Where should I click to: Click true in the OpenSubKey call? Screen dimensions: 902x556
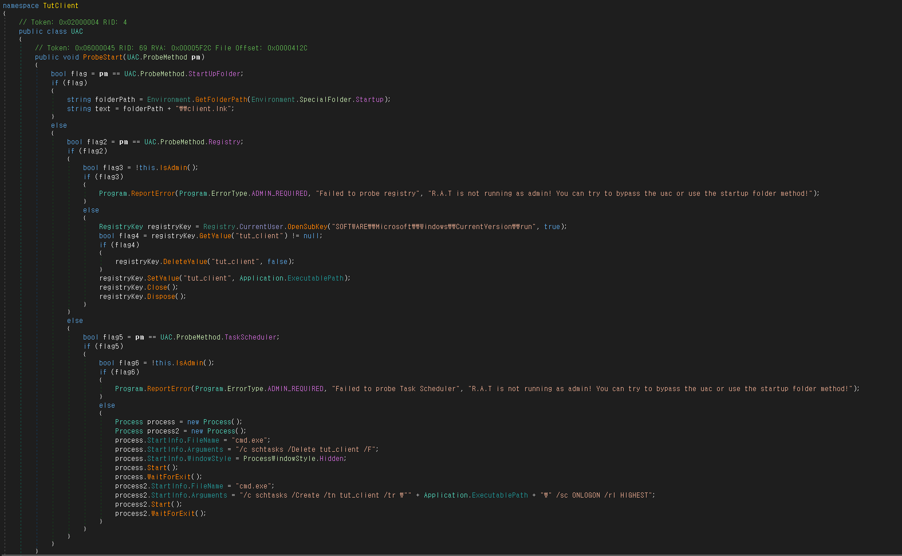[552, 227]
